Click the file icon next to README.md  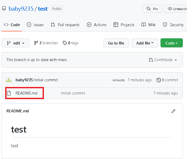pos(9,93)
